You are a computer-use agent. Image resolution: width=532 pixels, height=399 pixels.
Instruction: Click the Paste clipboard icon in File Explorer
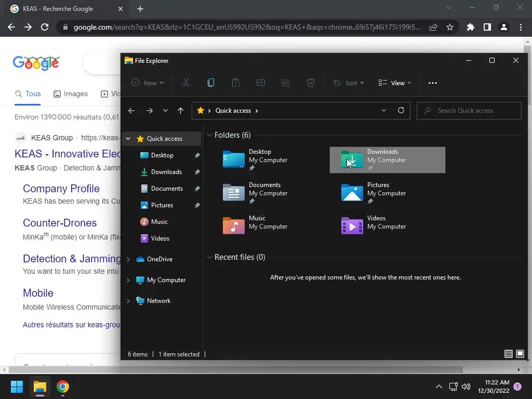pyautogui.click(x=236, y=83)
